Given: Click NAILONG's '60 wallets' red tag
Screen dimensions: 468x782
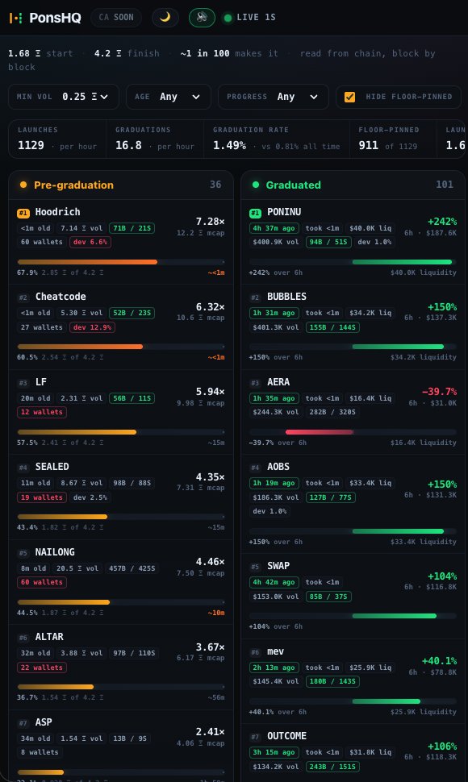Looking at the screenshot, I should tap(42, 582).
